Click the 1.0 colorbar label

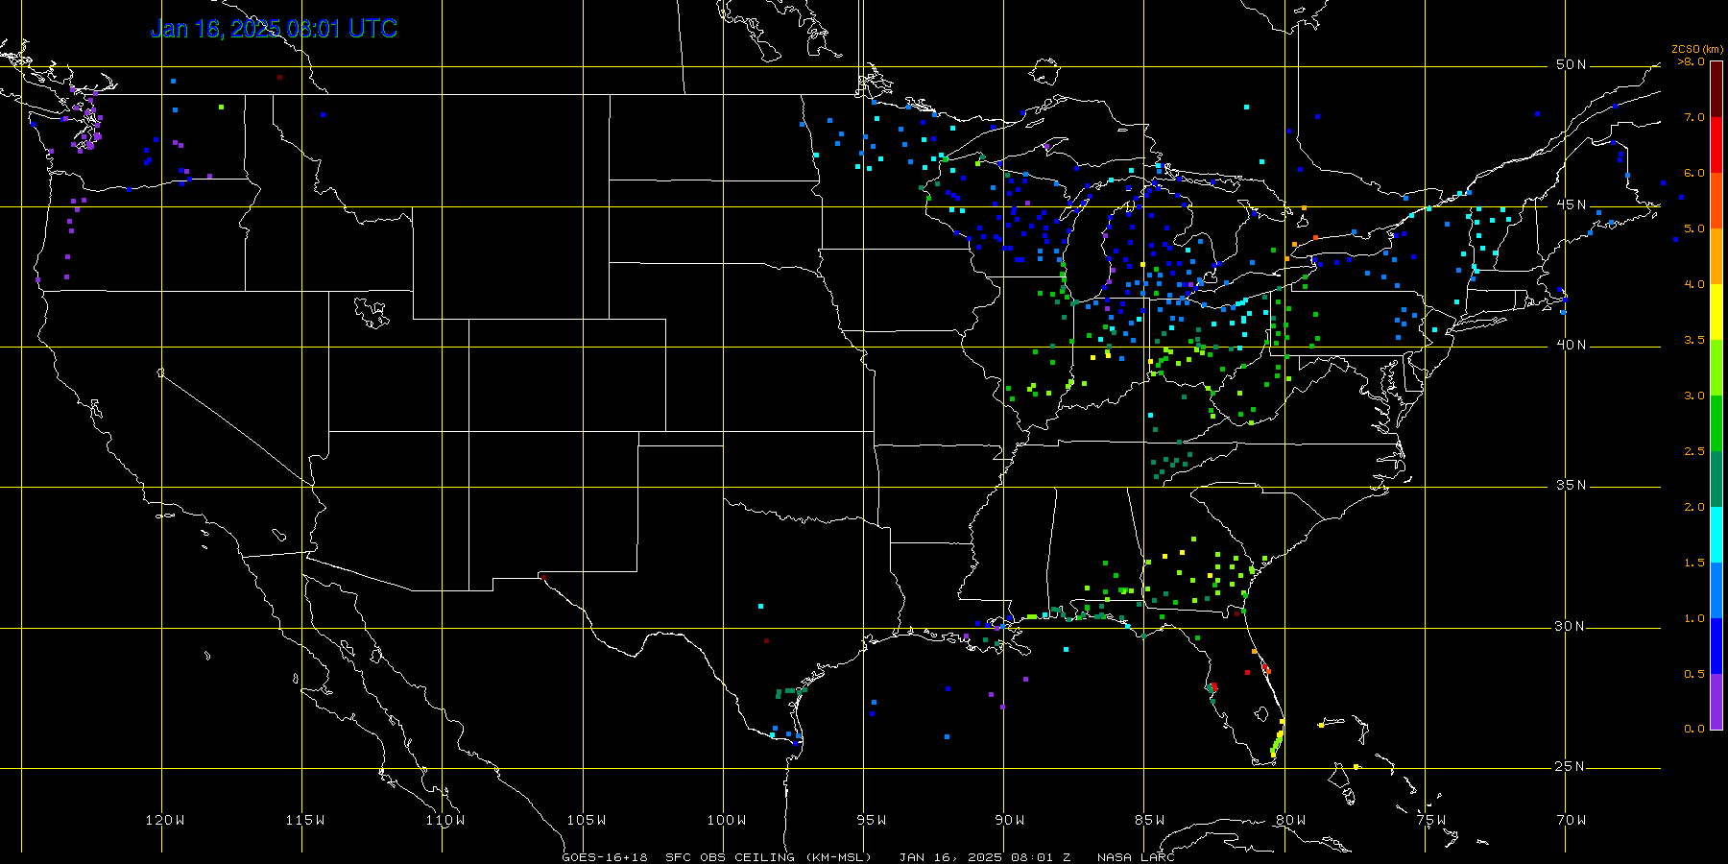click(1693, 618)
